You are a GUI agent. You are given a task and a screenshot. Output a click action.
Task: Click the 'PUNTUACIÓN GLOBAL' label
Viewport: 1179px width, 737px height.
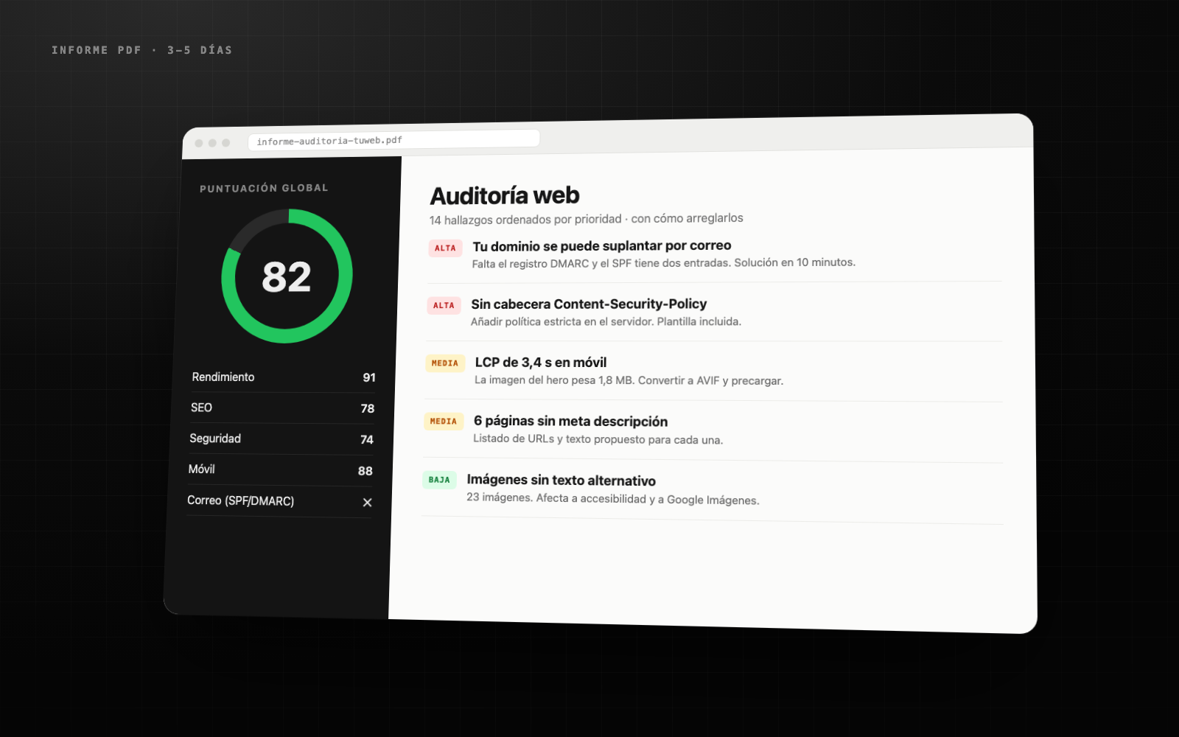pos(264,188)
